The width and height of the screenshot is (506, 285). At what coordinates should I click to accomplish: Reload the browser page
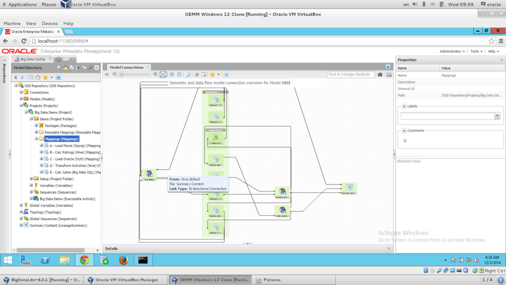coord(24,41)
